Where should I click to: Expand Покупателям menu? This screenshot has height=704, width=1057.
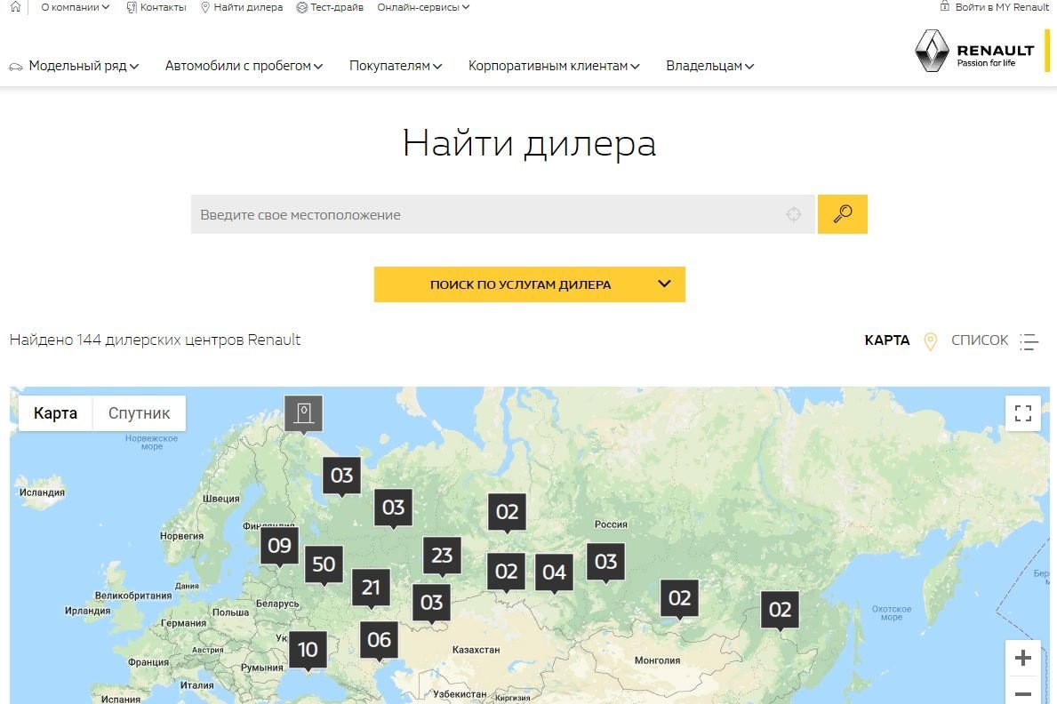[396, 66]
